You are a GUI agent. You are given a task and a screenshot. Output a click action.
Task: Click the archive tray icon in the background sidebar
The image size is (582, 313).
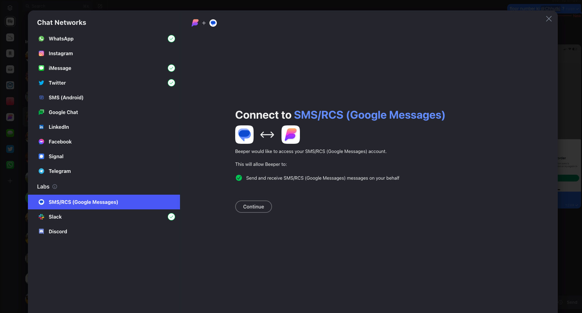[10, 69]
